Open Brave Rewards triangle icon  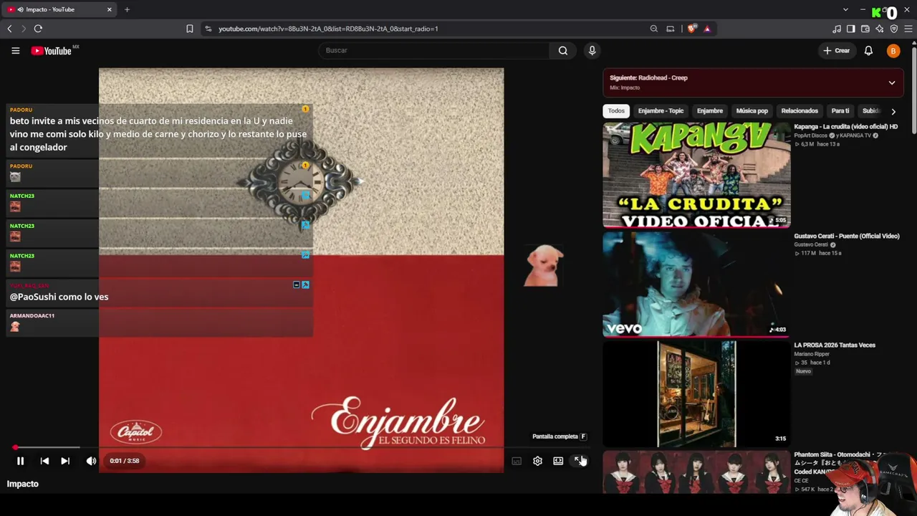[707, 29]
